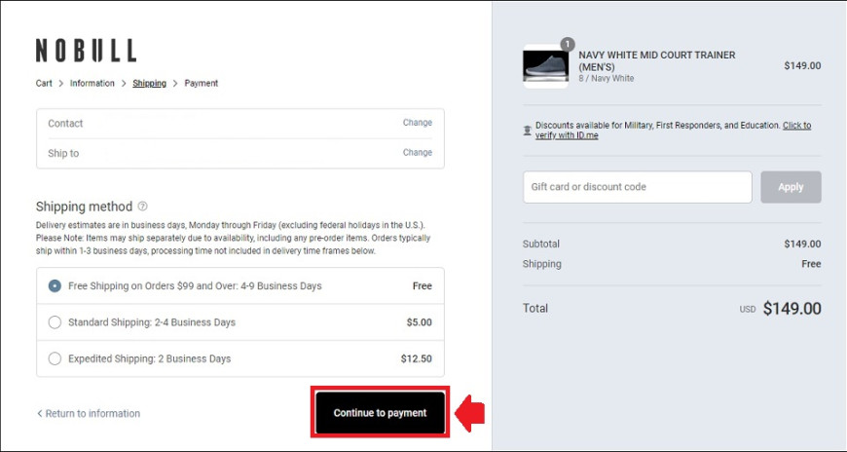Open the shipping method help icon
The height and width of the screenshot is (452, 847).
tap(142, 206)
